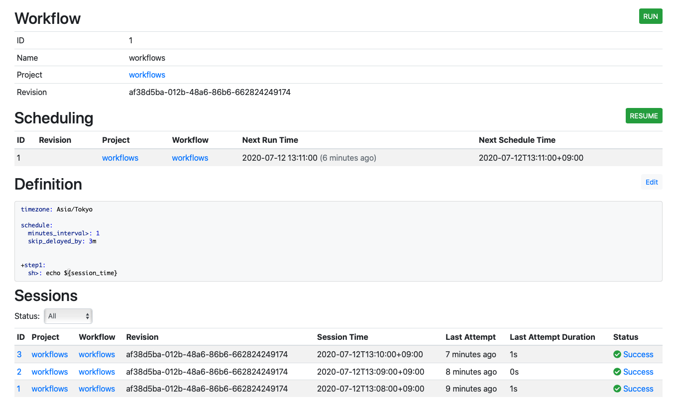Image resolution: width=675 pixels, height=403 pixels.
Task: Click green check icon in session 1 row
Action: pos(617,389)
